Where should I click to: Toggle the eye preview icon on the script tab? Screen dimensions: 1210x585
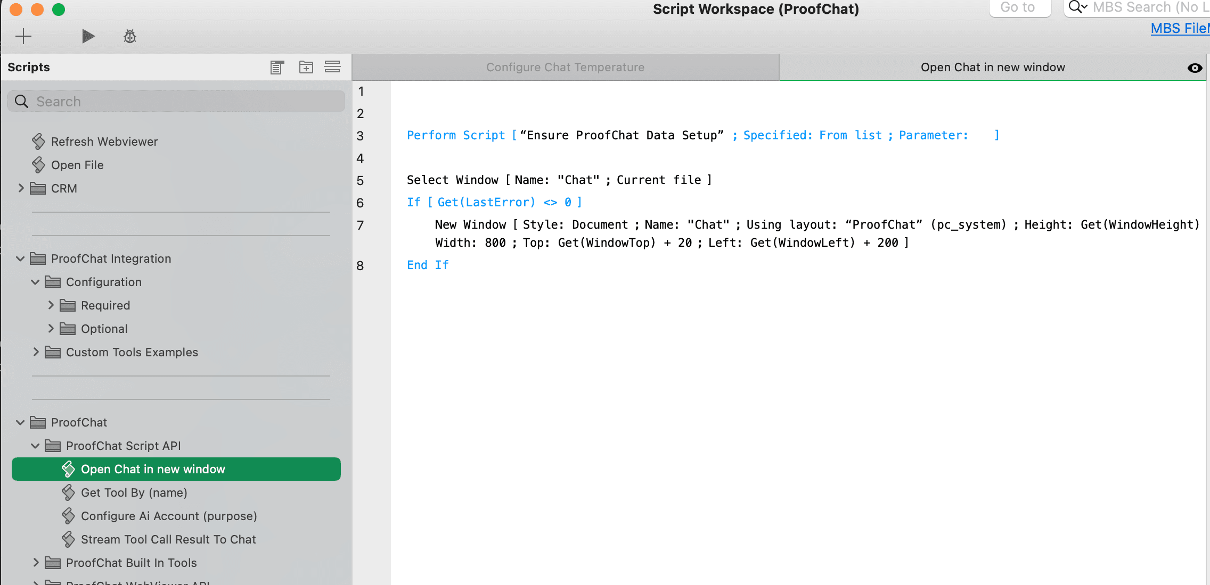(1195, 68)
